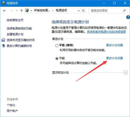Click the address bar control panel icon

pyautogui.click(x=27, y=10)
